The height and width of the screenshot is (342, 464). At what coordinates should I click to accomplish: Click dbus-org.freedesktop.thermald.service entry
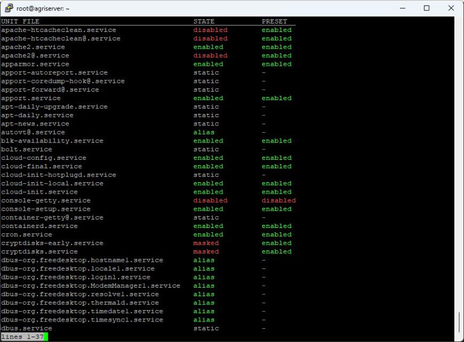click(x=80, y=303)
